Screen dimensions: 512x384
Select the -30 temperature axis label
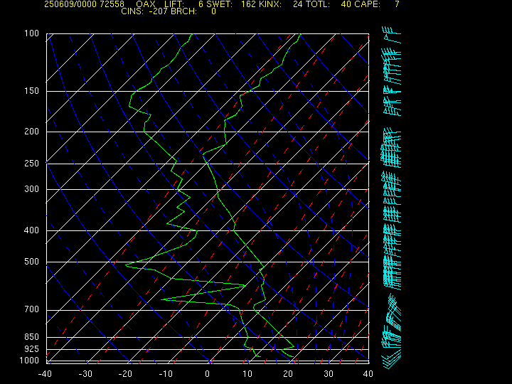(x=85, y=374)
